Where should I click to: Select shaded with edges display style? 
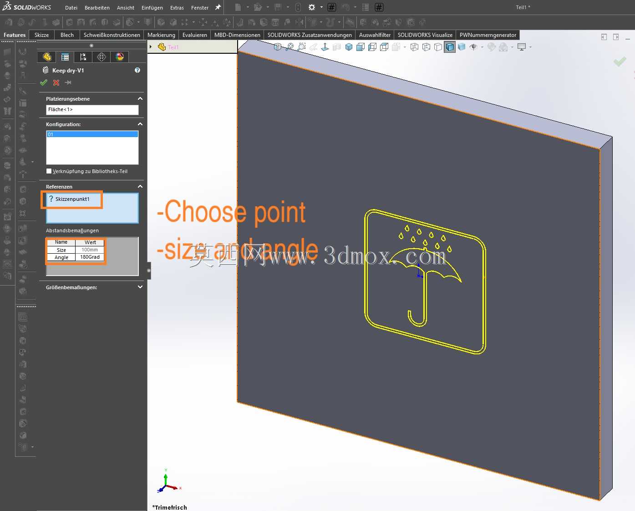click(450, 47)
